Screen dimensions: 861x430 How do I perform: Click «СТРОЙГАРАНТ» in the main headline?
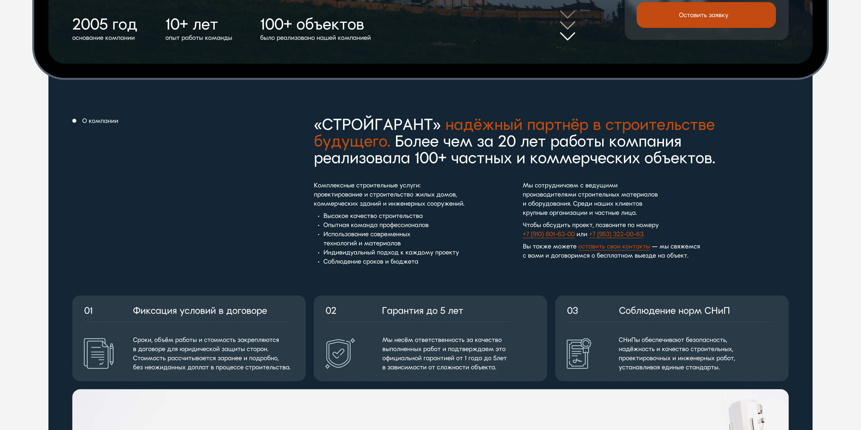(377, 124)
